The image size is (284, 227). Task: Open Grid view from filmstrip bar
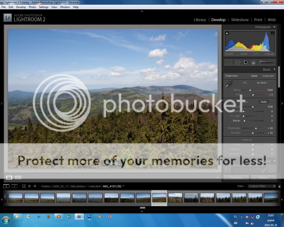pyautogui.click(x=24, y=186)
